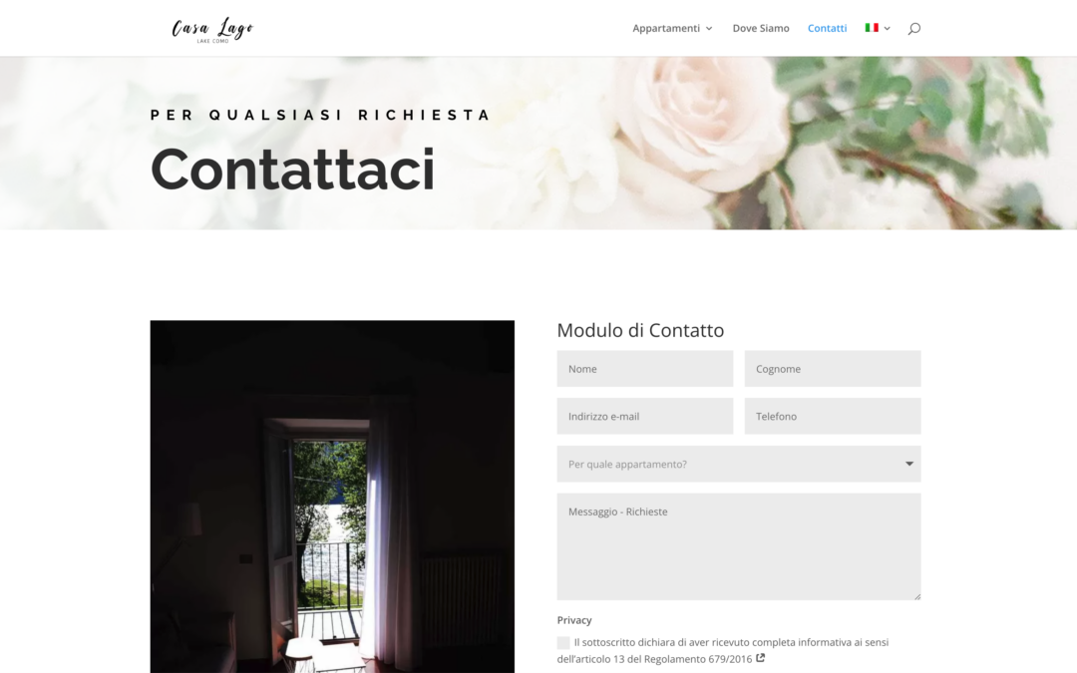Click the privacy declaration text link
Screen dimensions: 1077x673
tap(723, 650)
